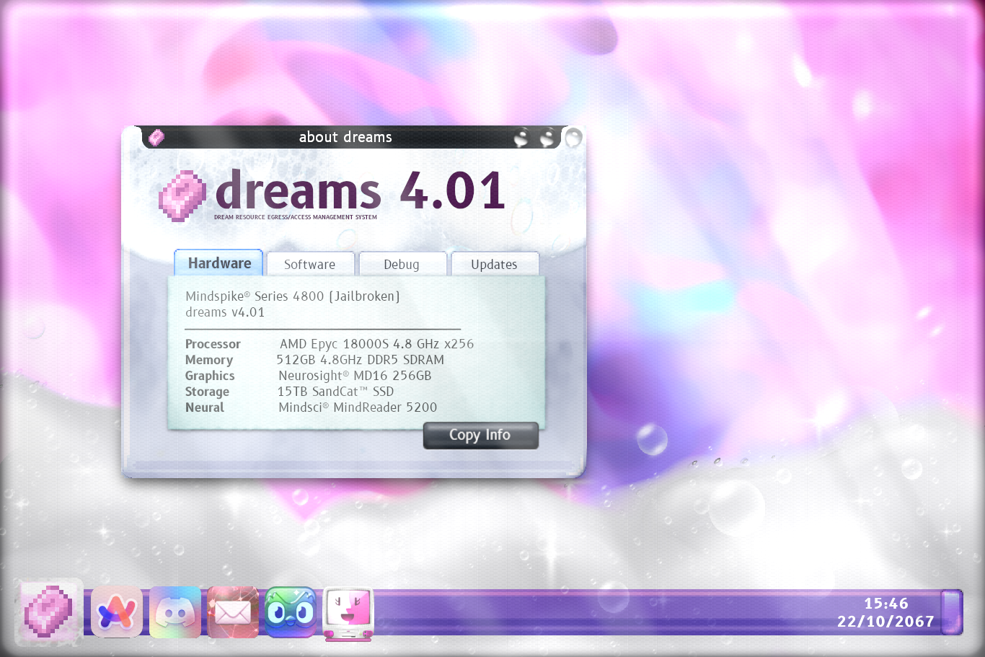Open the pink dreams start menu icon
This screenshot has height=657, width=985.
pyautogui.click(x=48, y=612)
